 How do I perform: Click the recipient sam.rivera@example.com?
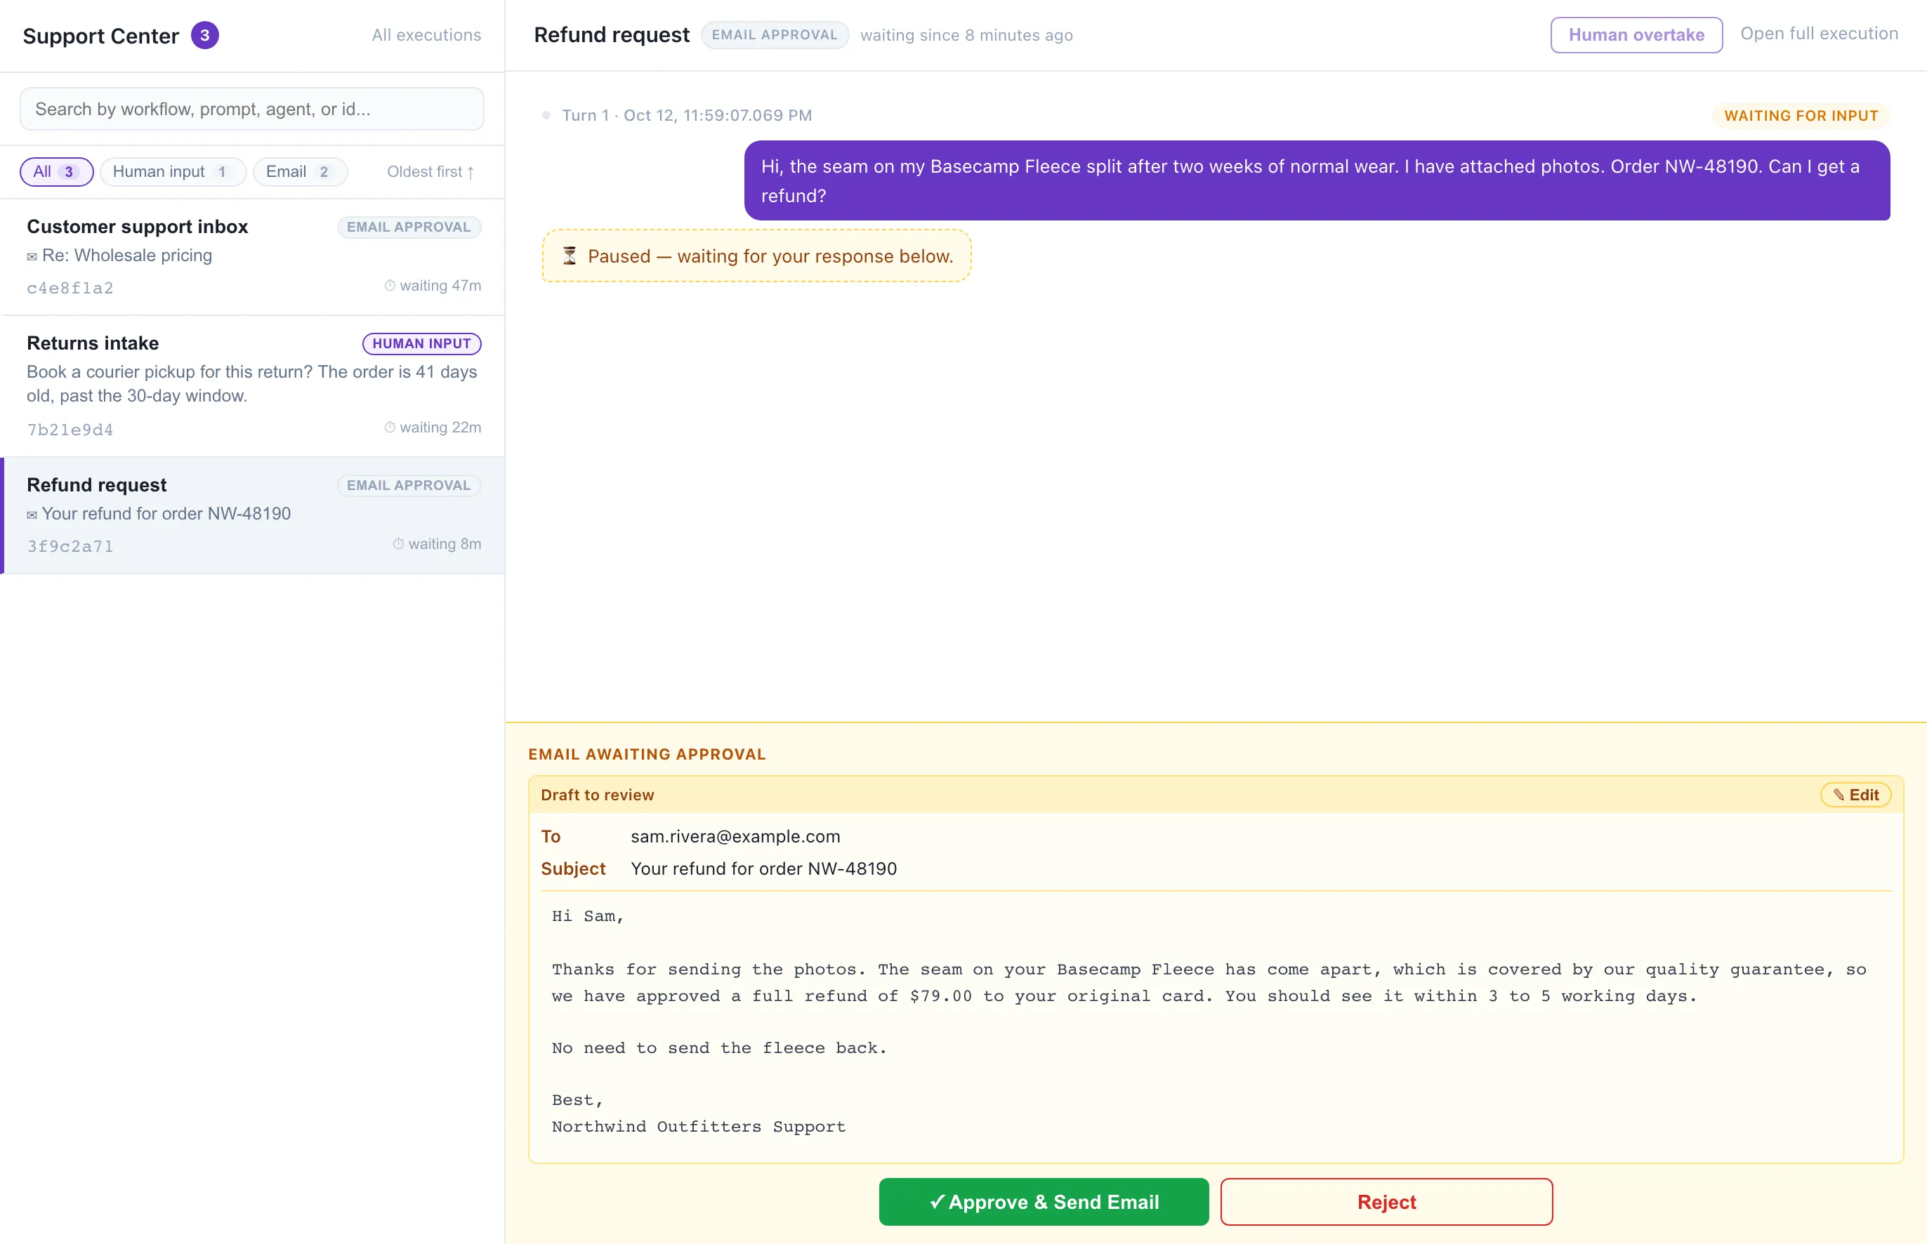pos(735,838)
